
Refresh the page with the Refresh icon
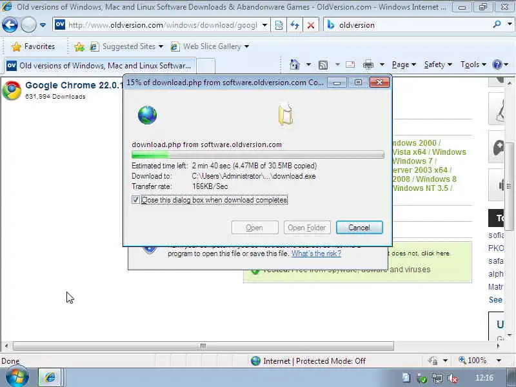(295, 25)
